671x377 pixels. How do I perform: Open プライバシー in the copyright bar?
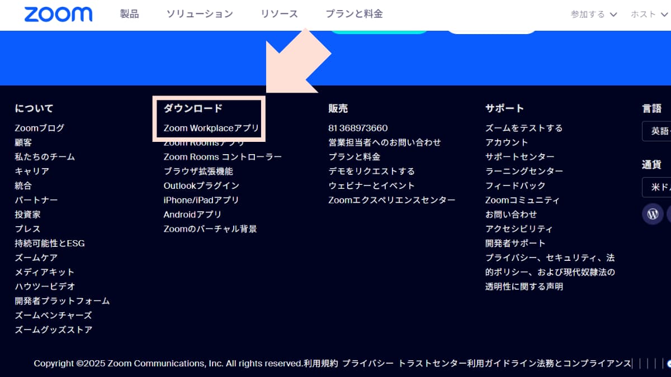pos(368,363)
